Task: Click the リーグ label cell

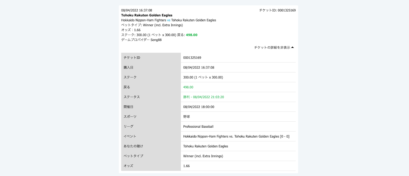Action: 151,126
